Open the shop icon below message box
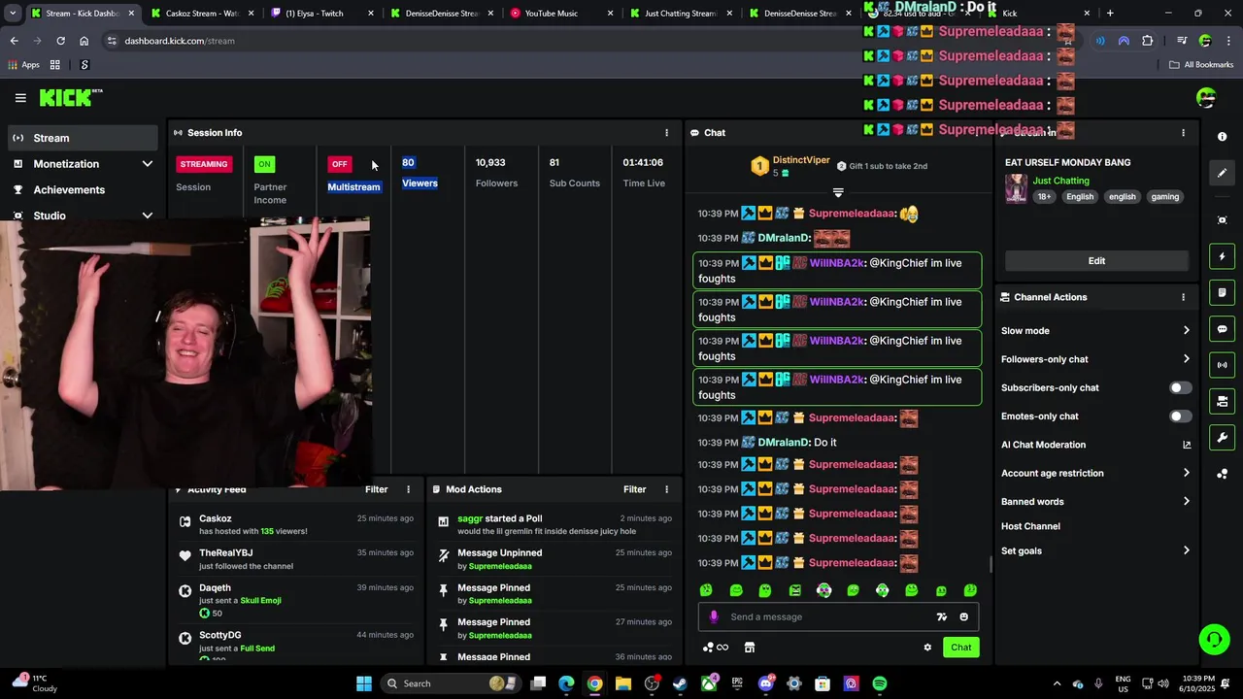The image size is (1243, 699). coord(749,648)
